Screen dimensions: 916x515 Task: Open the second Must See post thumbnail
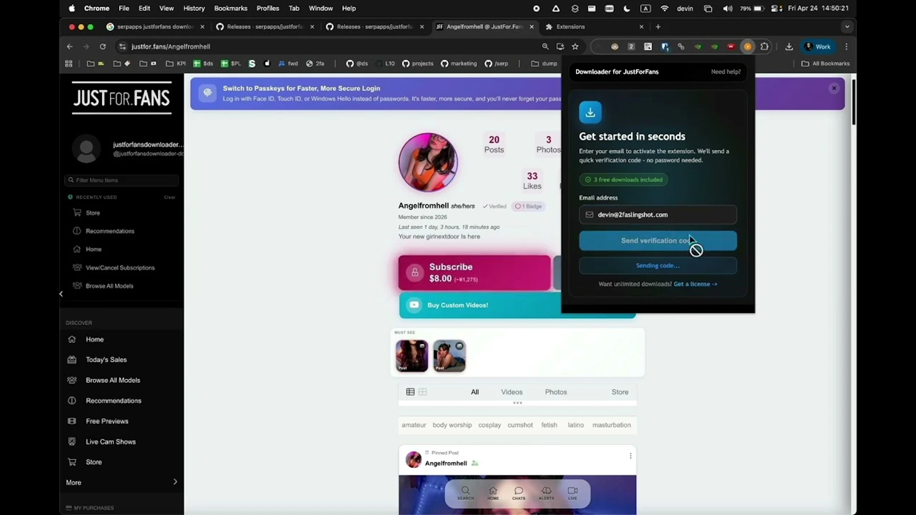[449, 356]
